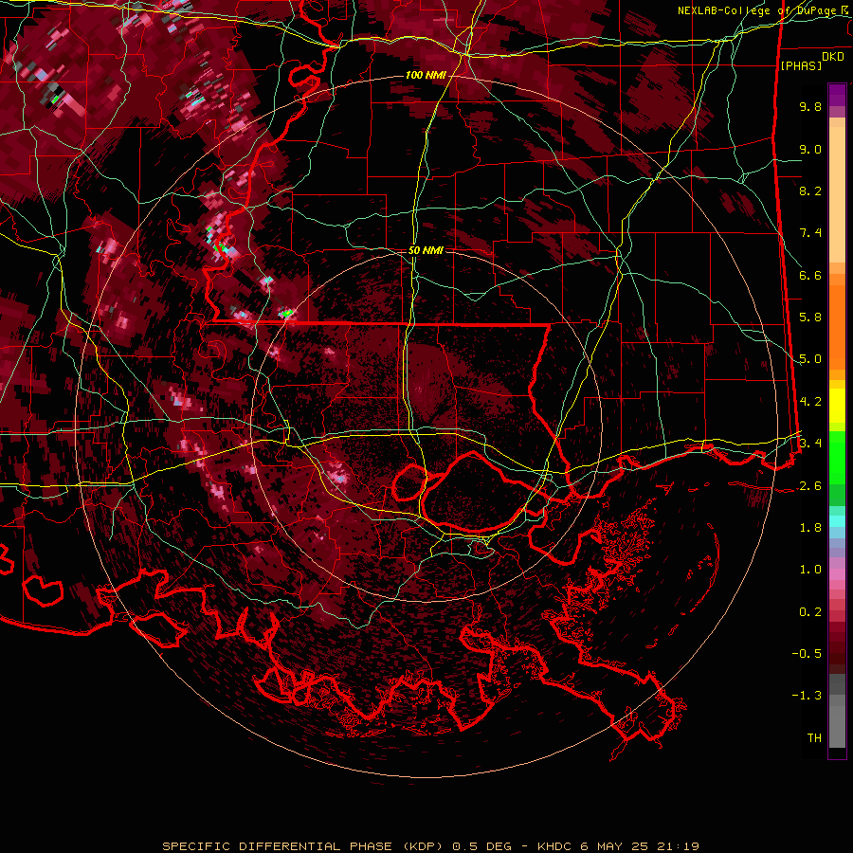Click the -1.3 scale value
Screen dimensions: 853x853
pyautogui.click(x=807, y=696)
